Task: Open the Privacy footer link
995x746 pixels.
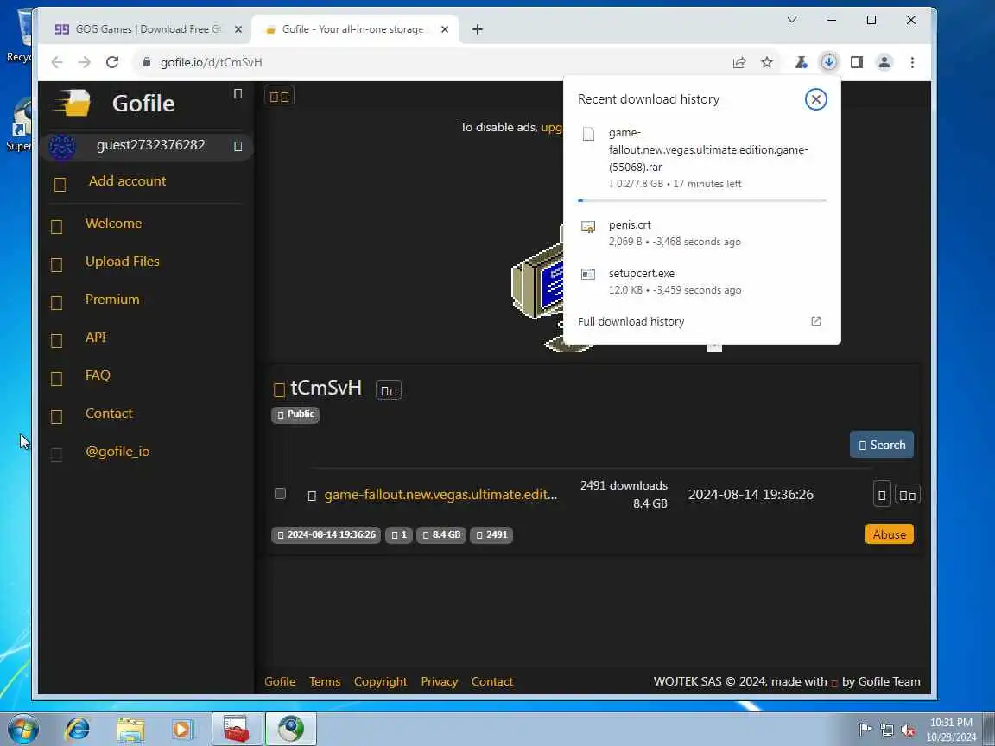Action: [x=439, y=681]
